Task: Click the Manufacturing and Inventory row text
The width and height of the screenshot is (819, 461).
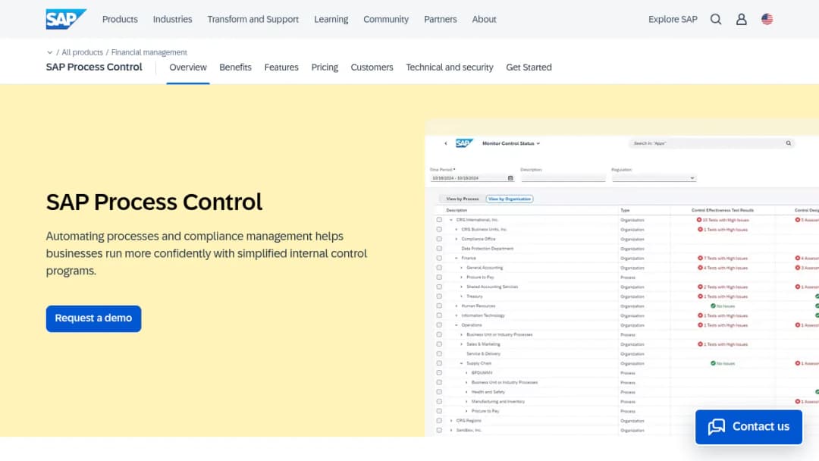Action: click(497, 402)
